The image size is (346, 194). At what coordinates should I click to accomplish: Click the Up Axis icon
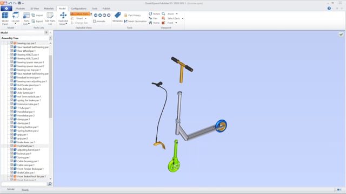coord(16,16)
